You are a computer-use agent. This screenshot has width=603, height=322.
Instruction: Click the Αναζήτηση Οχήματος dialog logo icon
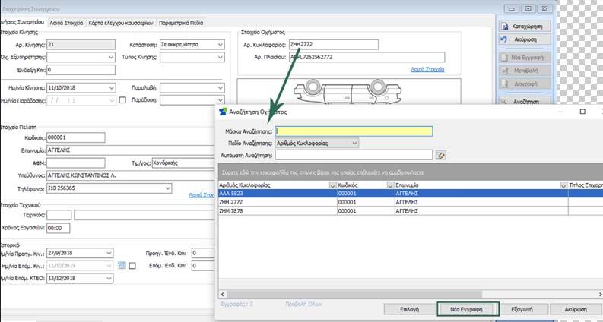[223, 112]
